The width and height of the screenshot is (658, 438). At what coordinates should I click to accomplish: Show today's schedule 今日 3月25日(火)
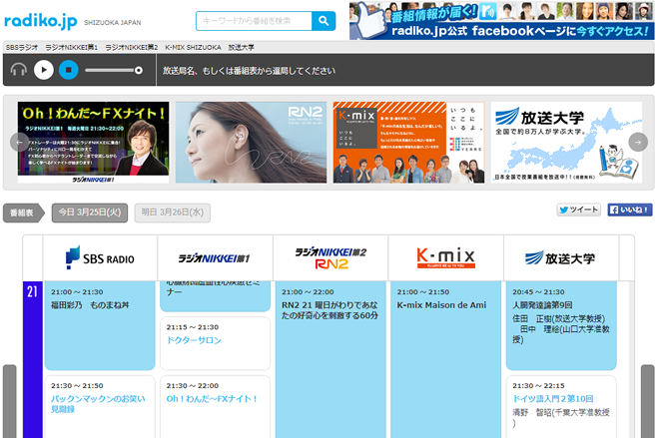(x=90, y=213)
